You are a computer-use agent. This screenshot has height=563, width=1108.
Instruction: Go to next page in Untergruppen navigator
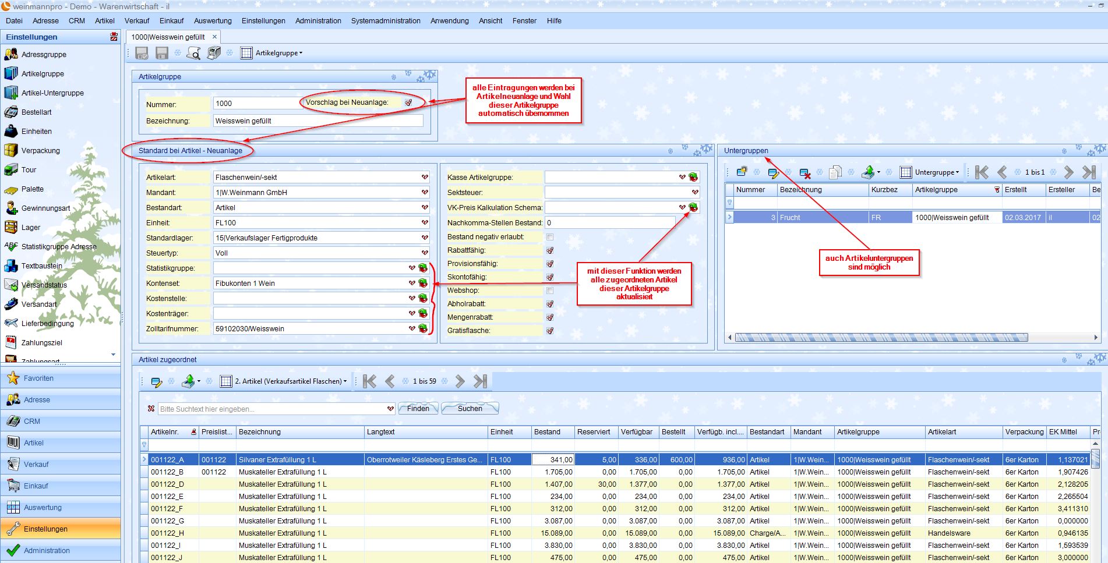coord(1068,172)
